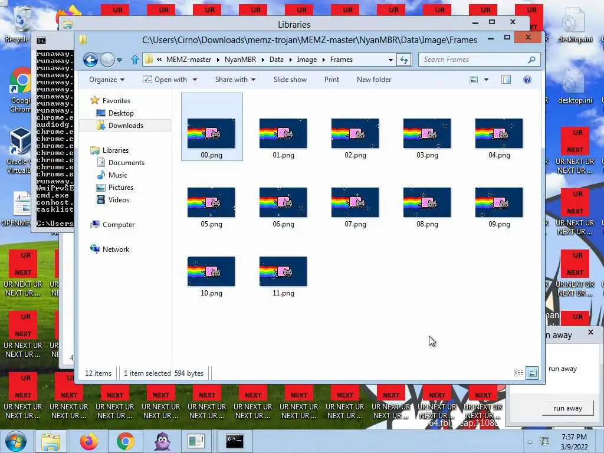This screenshot has height=453, width=604.
Task: Toggle the preview pane
Action: point(505,80)
